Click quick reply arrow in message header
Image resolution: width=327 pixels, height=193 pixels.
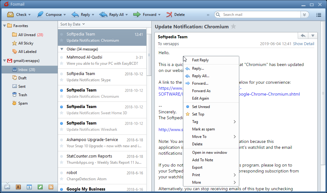pos(303,35)
